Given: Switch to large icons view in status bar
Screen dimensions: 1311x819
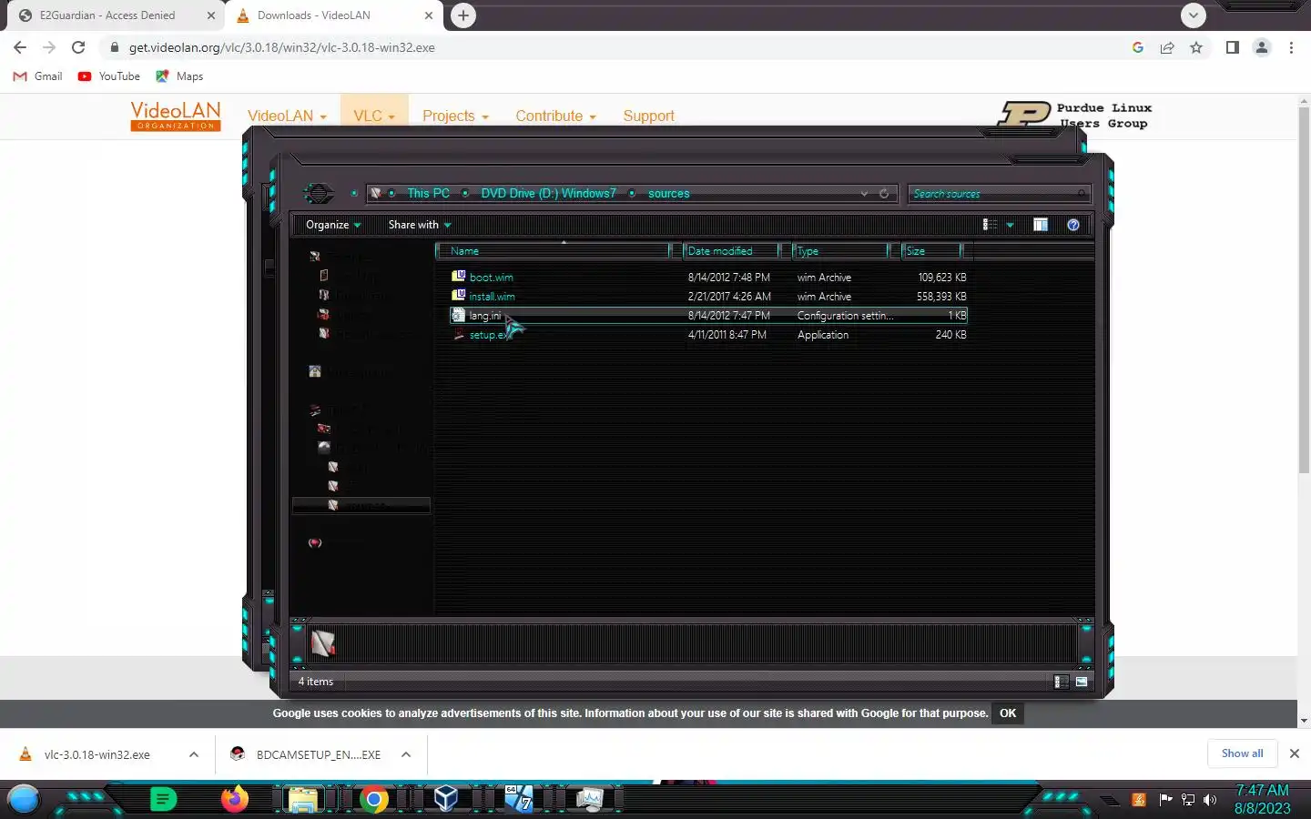Looking at the screenshot, I should point(1082,682).
